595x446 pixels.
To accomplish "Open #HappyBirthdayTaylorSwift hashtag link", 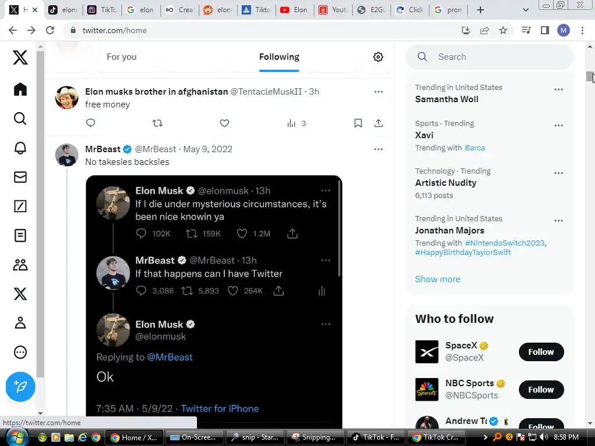I will [x=463, y=253].
